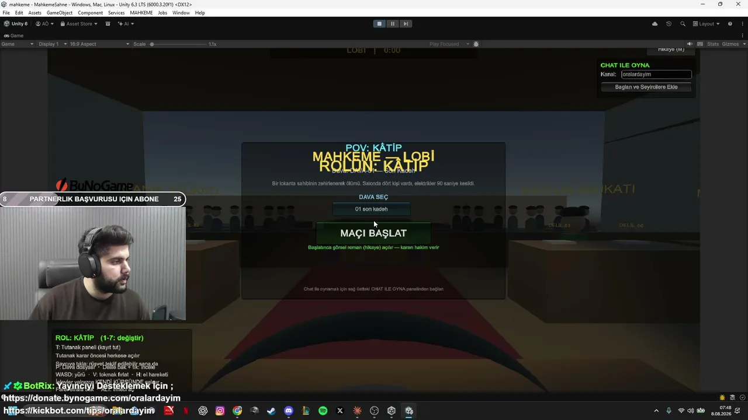Open Wi-Fi network settings in the tray
The height and width of the screenshot is (420, 748).
tap(681, 411)
